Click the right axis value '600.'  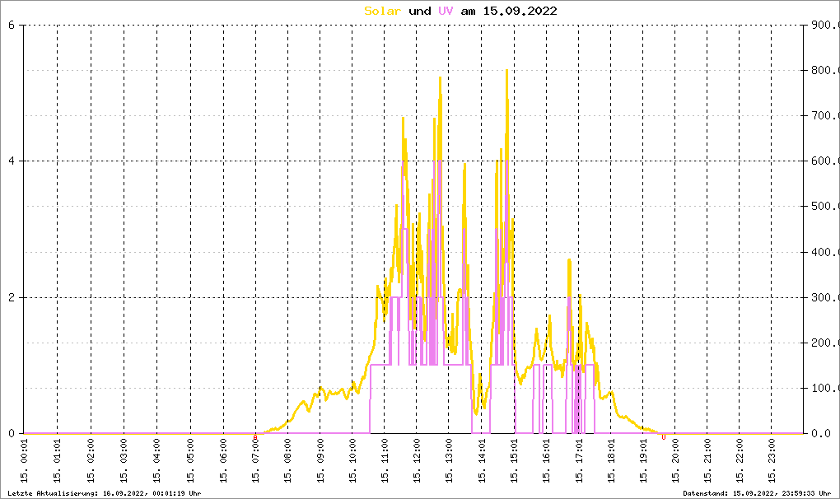tap(824, 161)
